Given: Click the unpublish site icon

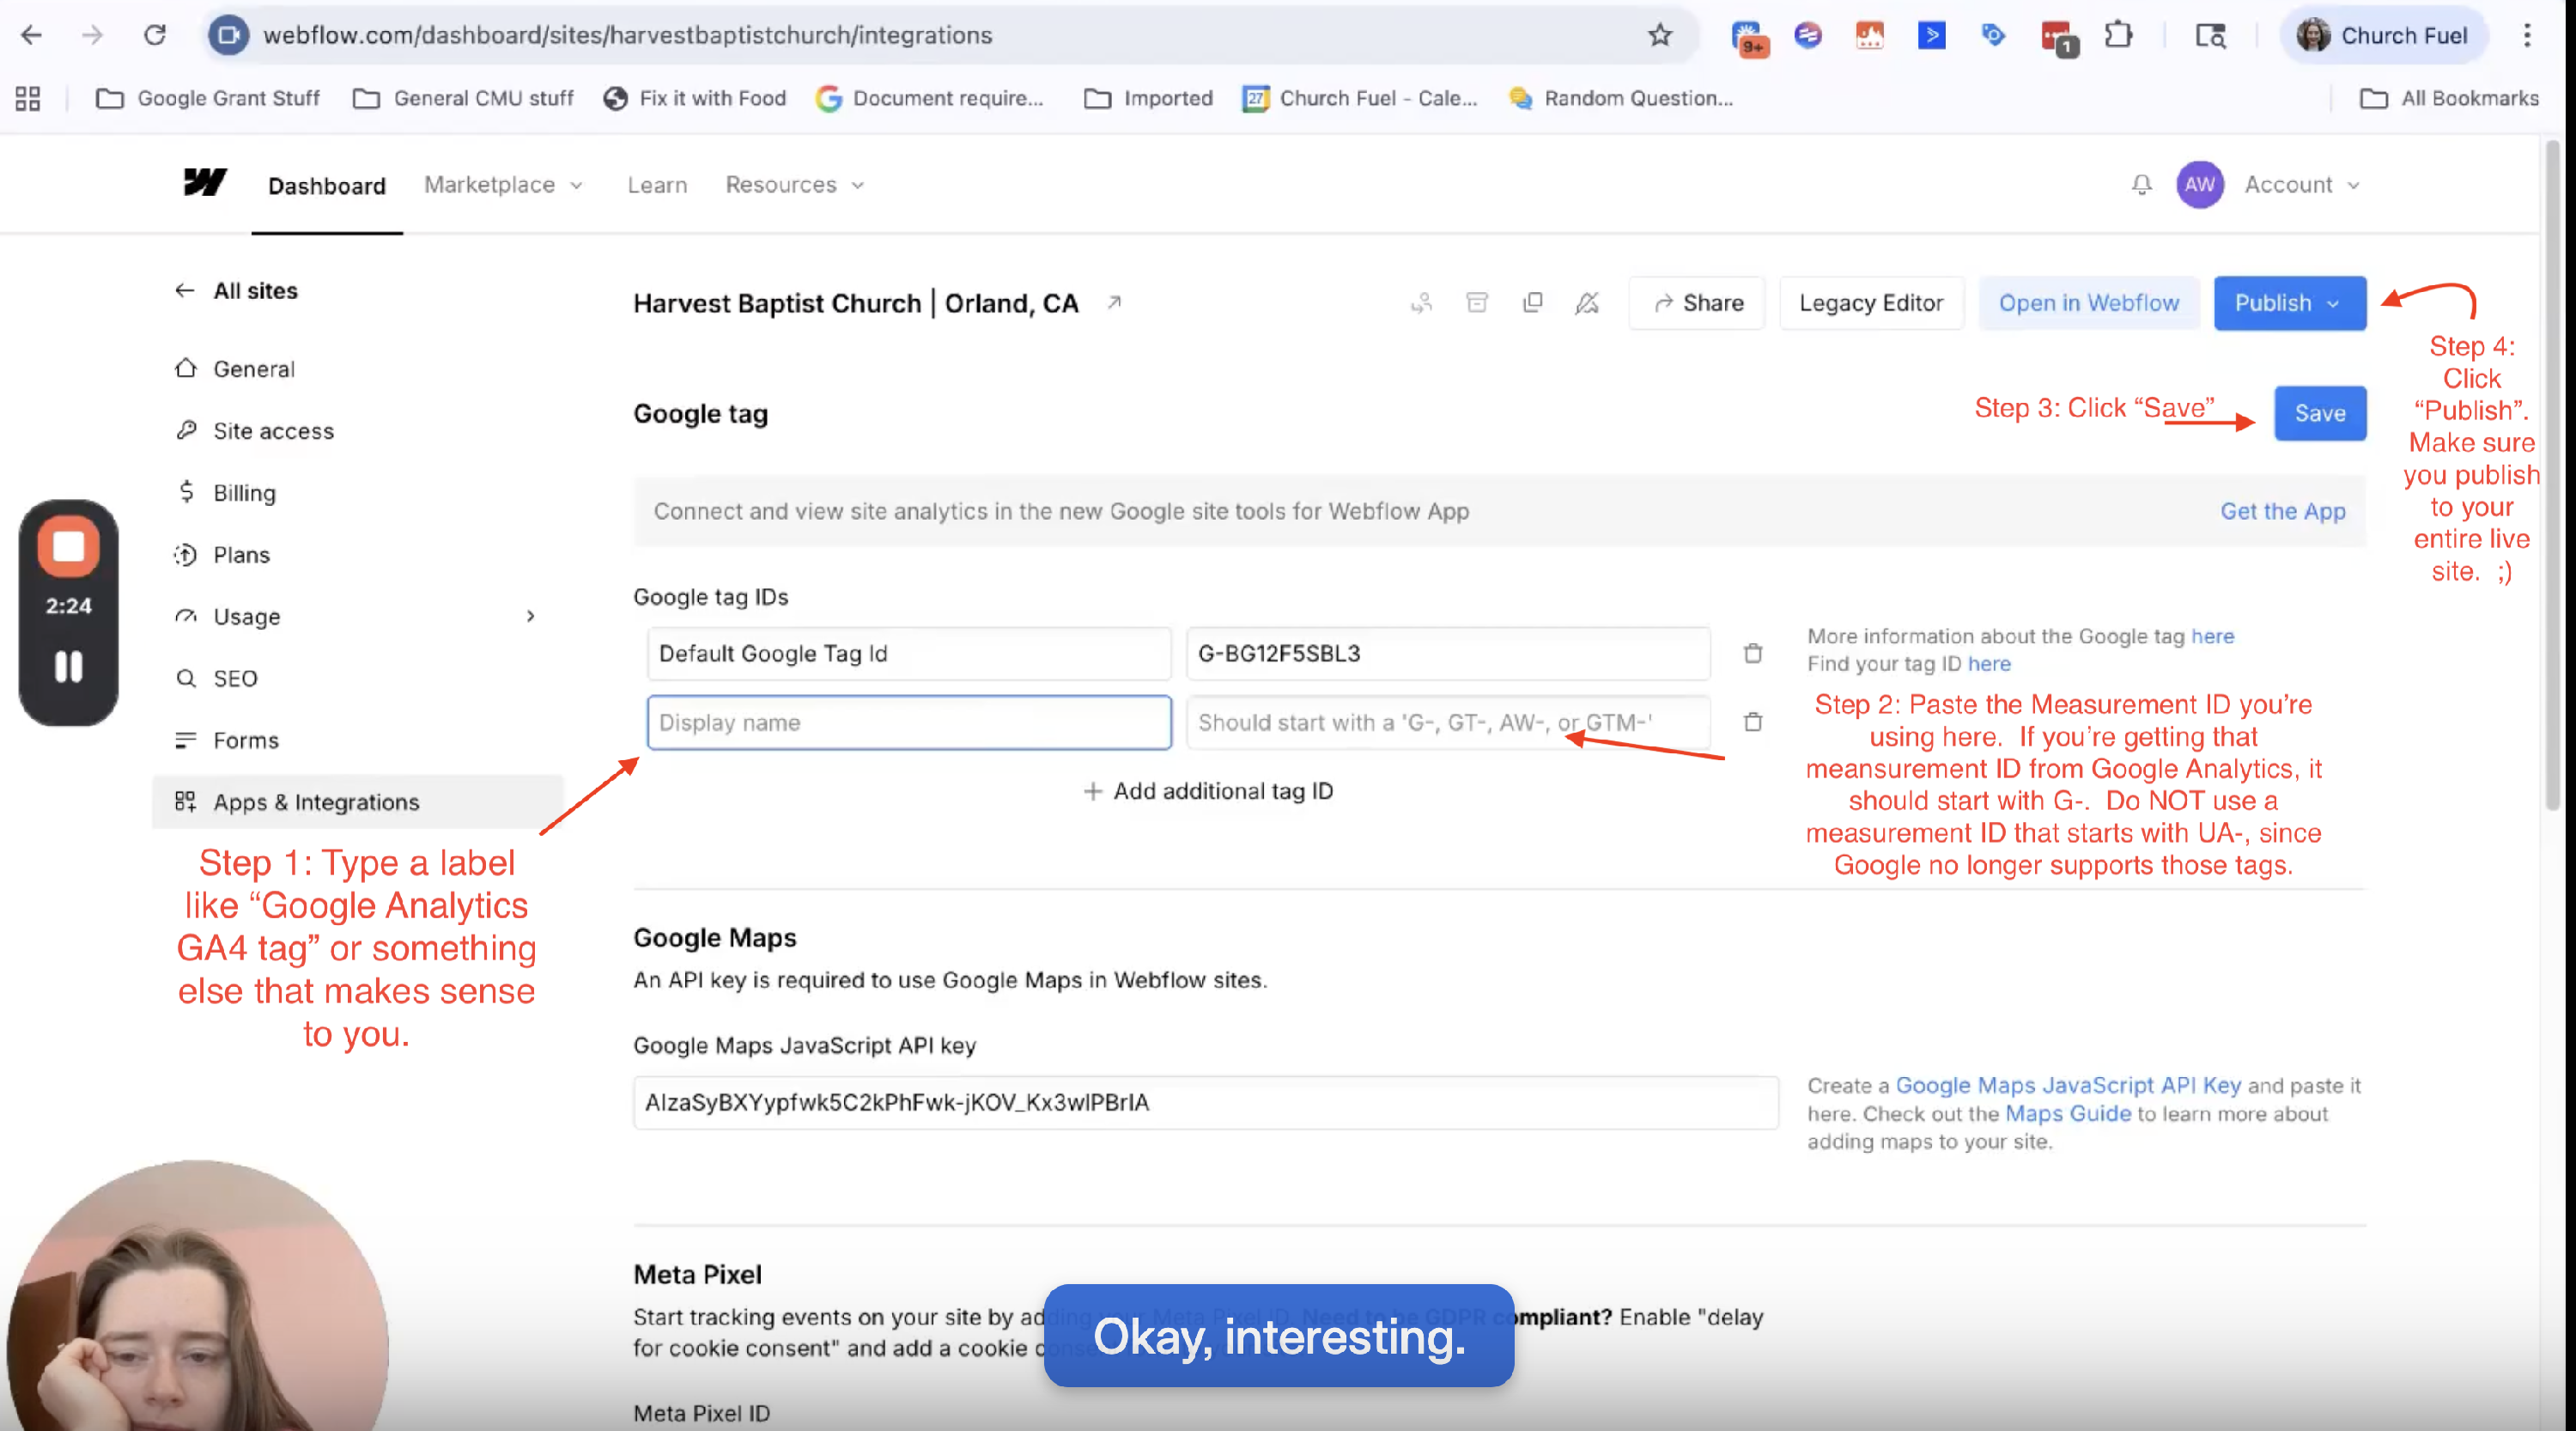Looking at the screenshot, I should (1587, 303).
